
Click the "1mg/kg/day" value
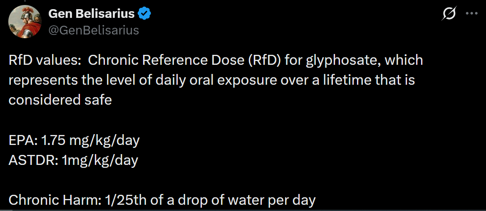click(100, 160)
